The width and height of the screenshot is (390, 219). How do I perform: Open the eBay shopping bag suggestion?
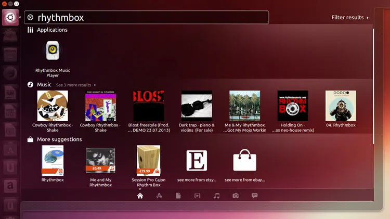[x=244, y=161]
